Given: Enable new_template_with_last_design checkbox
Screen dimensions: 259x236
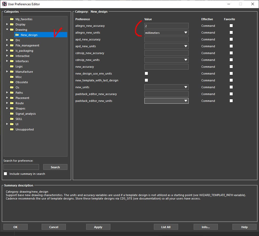Looking at the screenshot, I should pyautogui.click(x=146, y=80).
